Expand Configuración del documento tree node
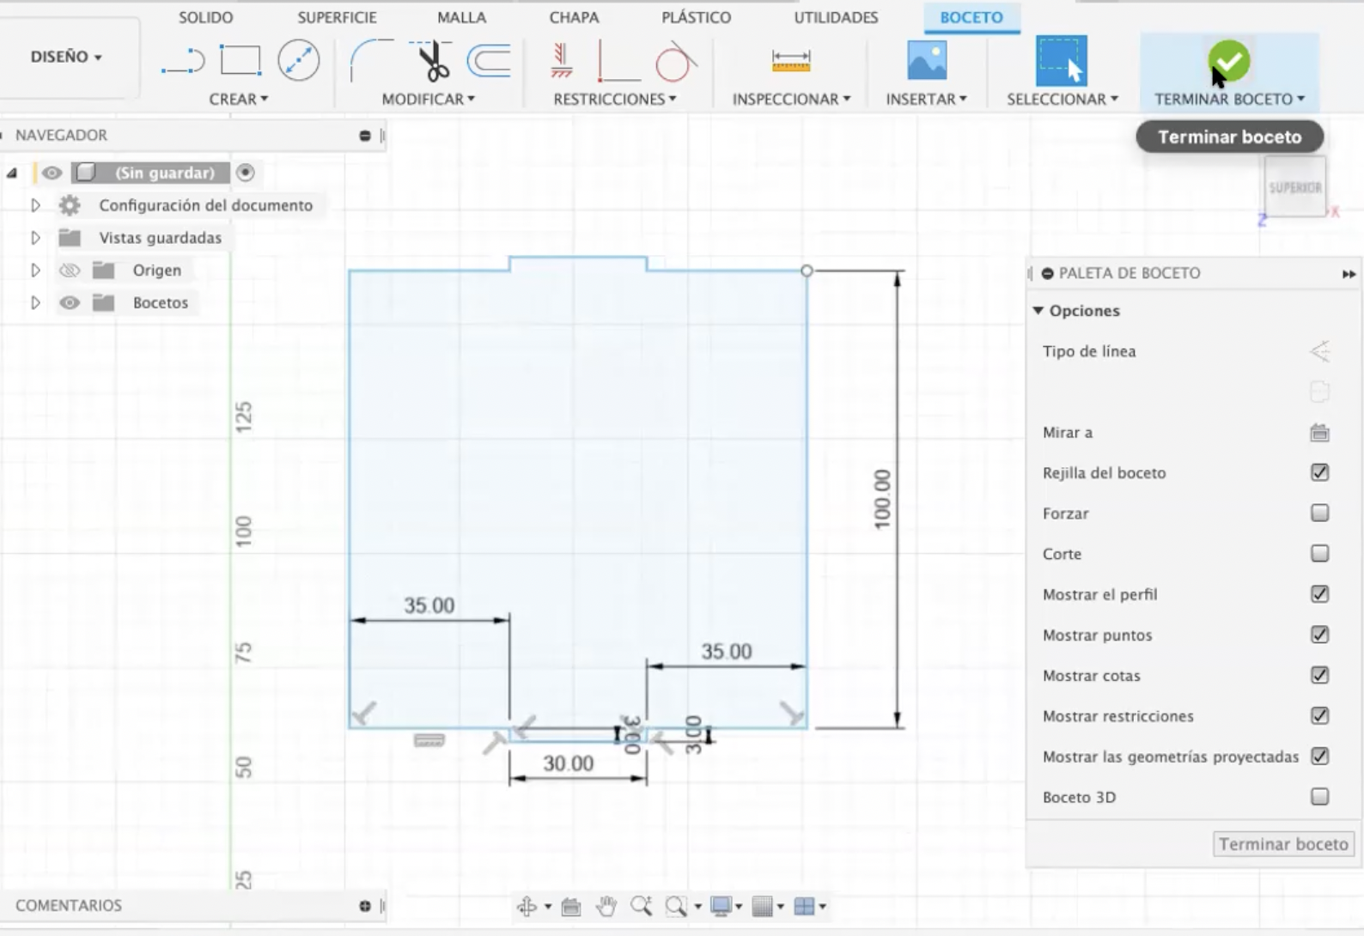 pos(35,205)
